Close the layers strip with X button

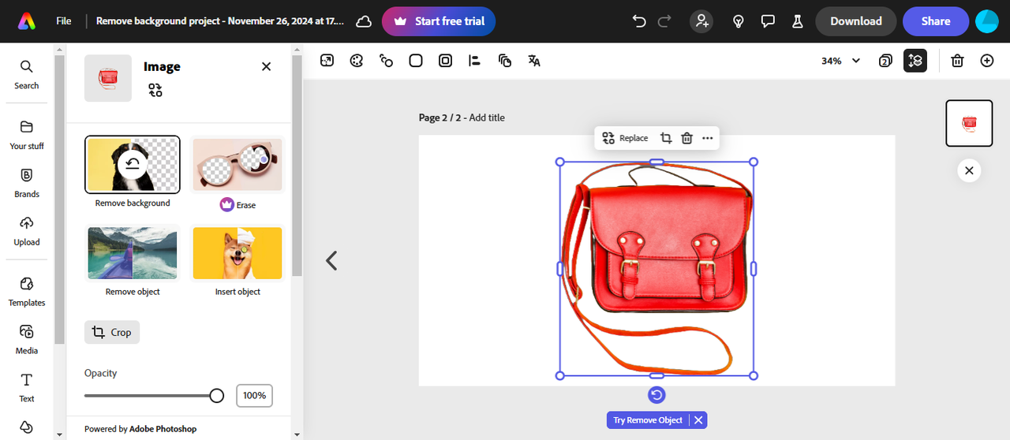coord(969,170)
